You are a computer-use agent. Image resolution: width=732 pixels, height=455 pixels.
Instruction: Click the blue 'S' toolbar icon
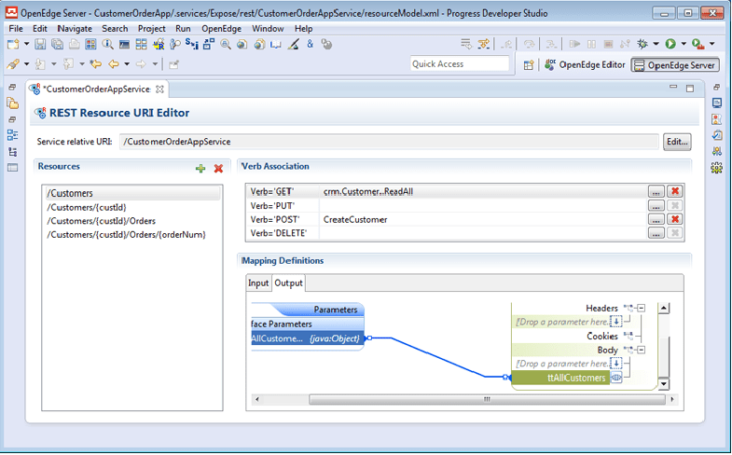click(191, 44)
